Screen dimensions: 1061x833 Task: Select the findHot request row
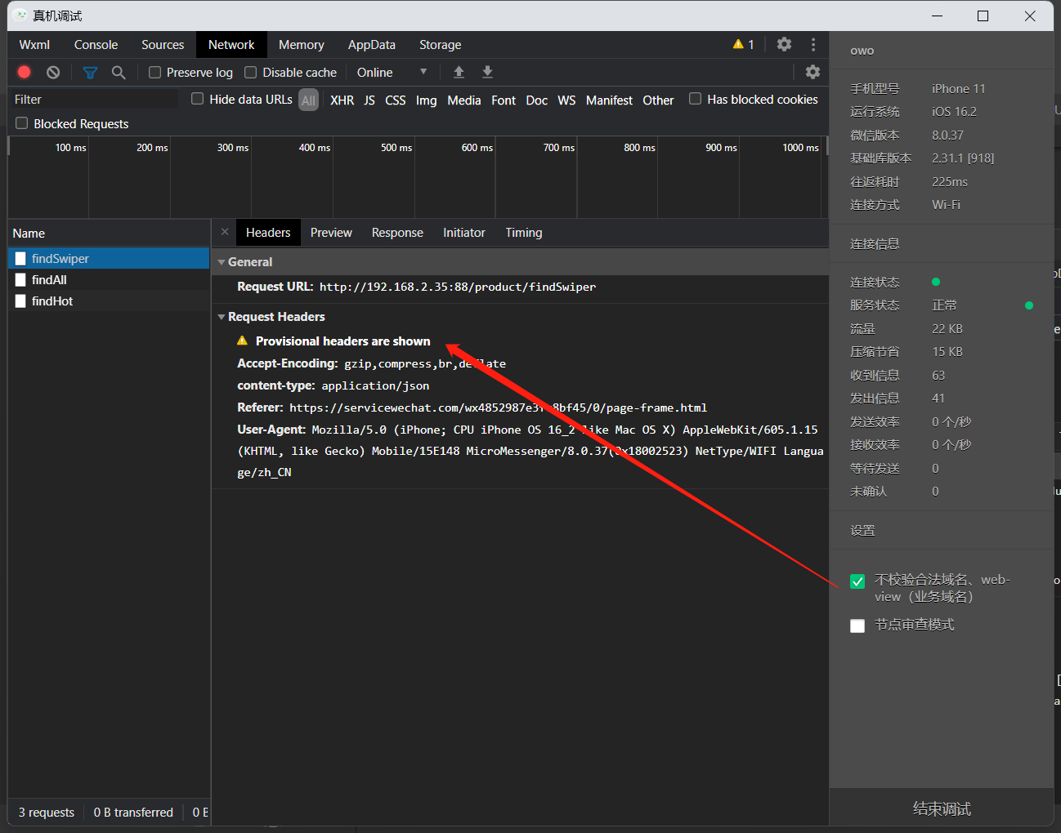pyautogui.click(x=109, y=301)
